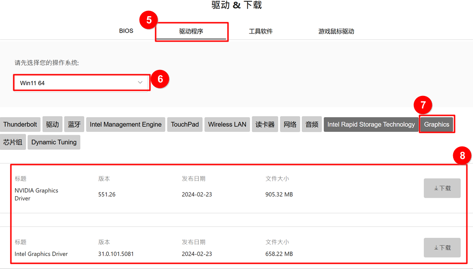Toggle the Graphics category filter
The height and width of the screenshot is (269, 473).
click(x=437, y=124)
